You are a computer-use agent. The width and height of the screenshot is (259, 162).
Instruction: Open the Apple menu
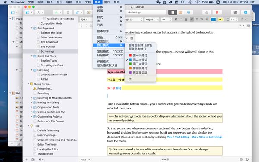(x=6, y=2)
